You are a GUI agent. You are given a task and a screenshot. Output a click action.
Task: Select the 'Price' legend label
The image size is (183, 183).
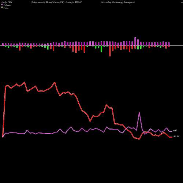click(x=6, y=8)
